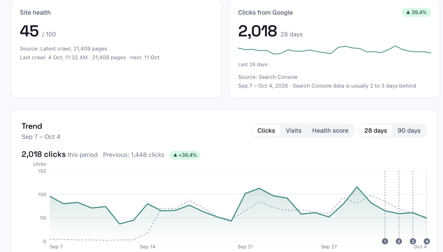443x252 pixels.
Task: Click the large 2,018 clicks total in Google card
Action: (x=257, y=31)
